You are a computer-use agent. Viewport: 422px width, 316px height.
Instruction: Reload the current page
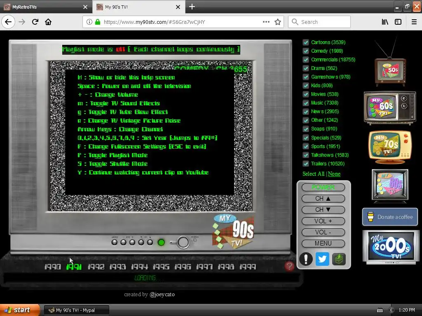point(35,22)
